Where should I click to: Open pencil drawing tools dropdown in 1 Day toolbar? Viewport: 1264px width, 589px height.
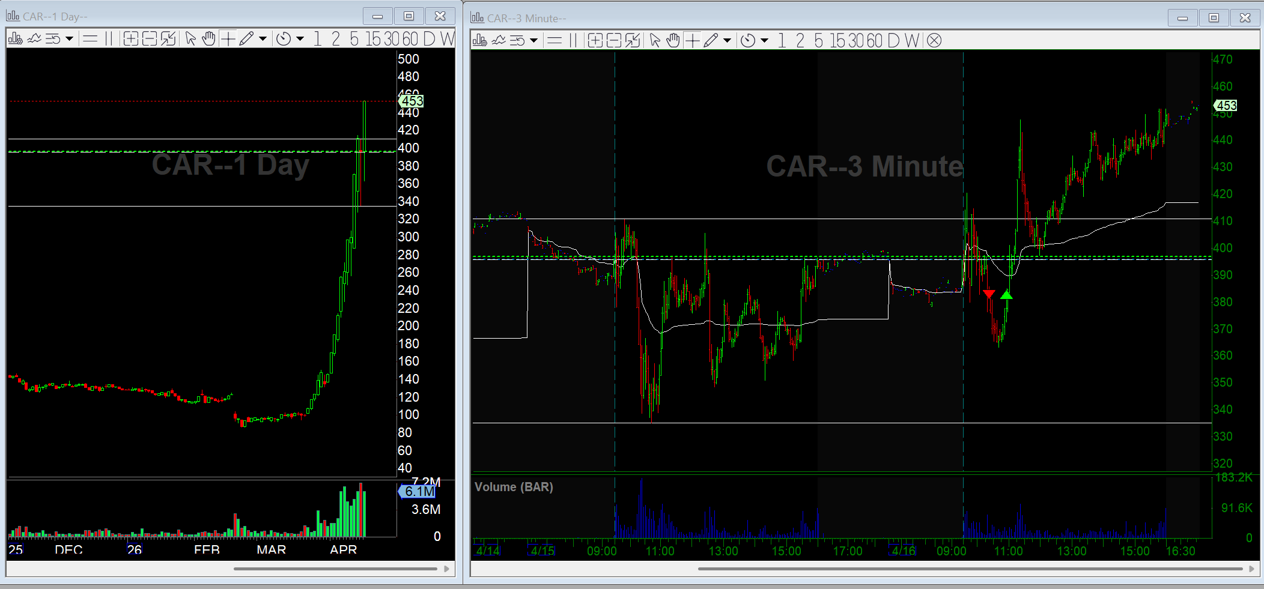(263, 39)
